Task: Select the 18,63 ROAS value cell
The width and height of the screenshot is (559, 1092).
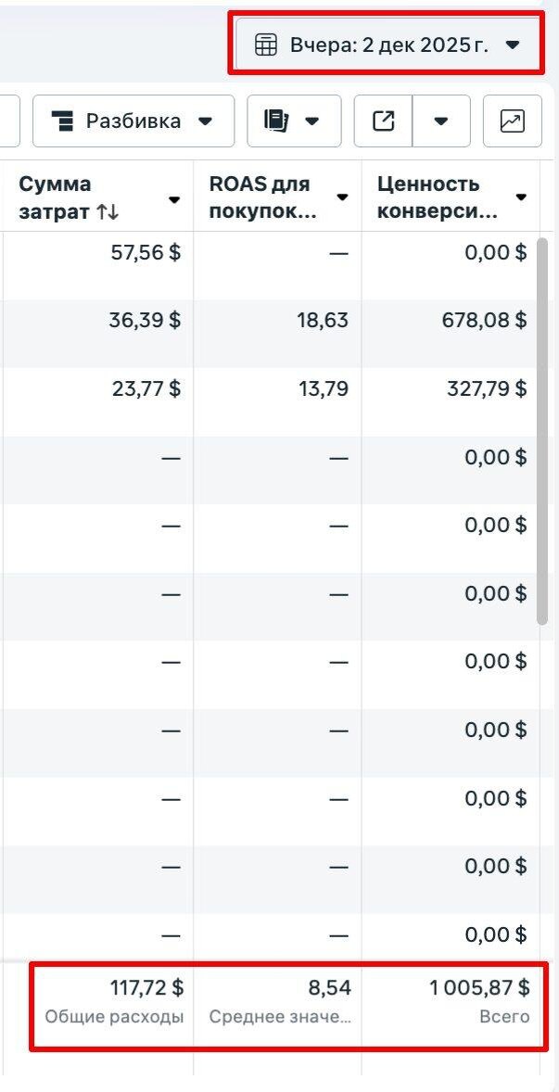Action: (x=324, y=321)
